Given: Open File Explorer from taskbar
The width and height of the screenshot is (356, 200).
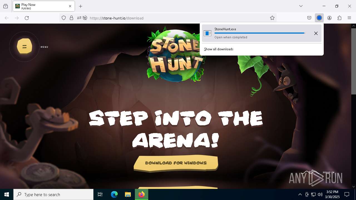Looking at the screenshot, I should (128, 194).
